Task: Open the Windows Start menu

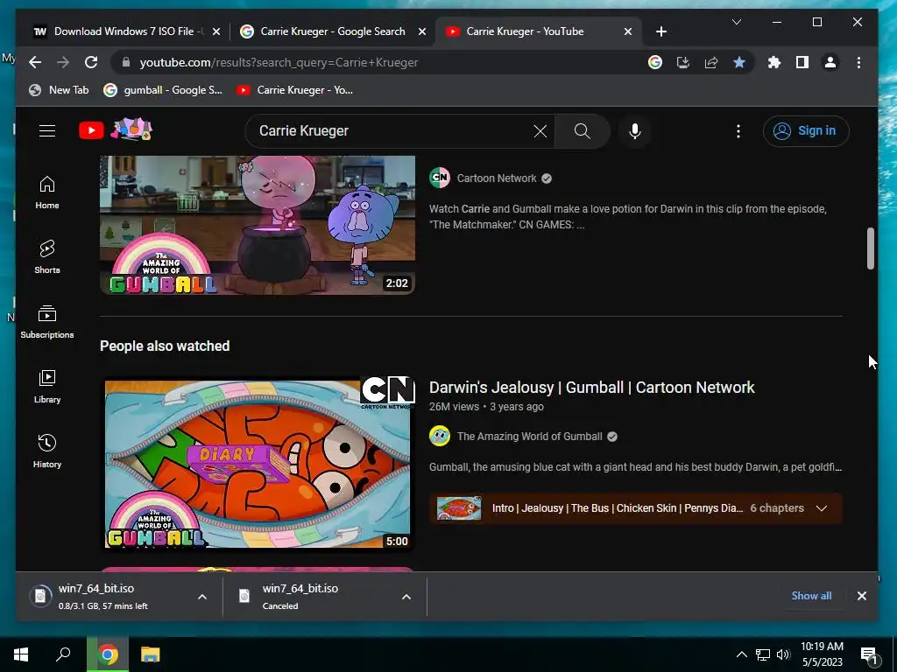Action: (21, 654)
